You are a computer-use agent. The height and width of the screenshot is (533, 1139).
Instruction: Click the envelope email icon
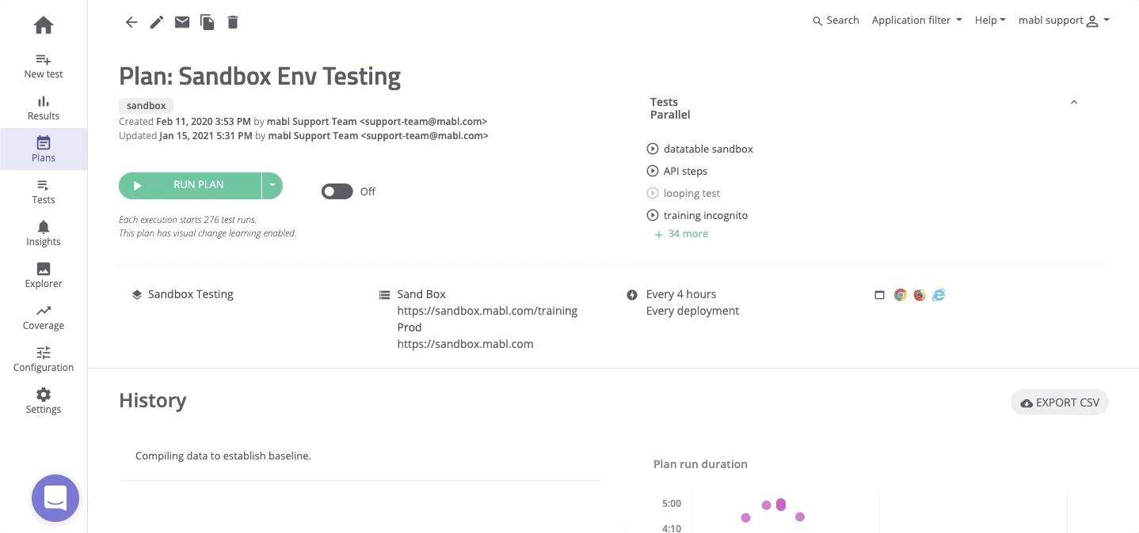click(x=182, y=22)
